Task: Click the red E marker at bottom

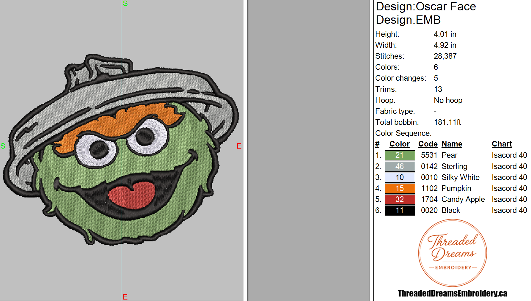Action: pyautogui.click(x=125, y=297)
